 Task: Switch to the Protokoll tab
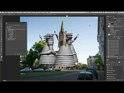(x=119, y=38)
